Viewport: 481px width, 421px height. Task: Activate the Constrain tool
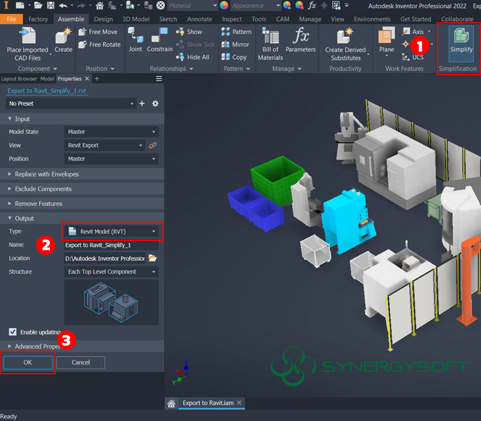click(x=159, y=40)
